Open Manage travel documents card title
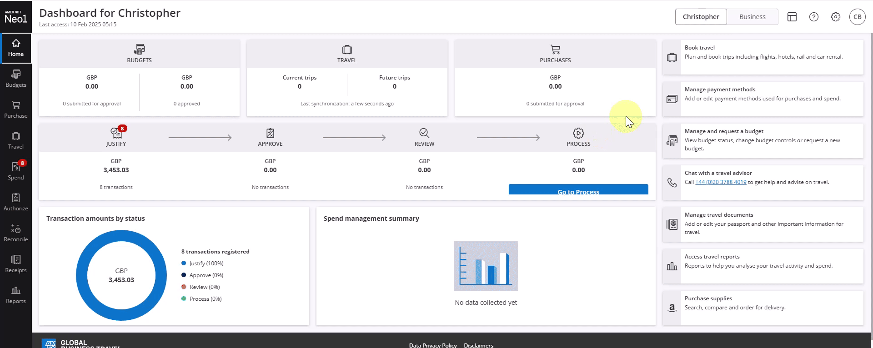Image resolution: width=873 pixels, height=348 pixels. click(x=719, y=215)
